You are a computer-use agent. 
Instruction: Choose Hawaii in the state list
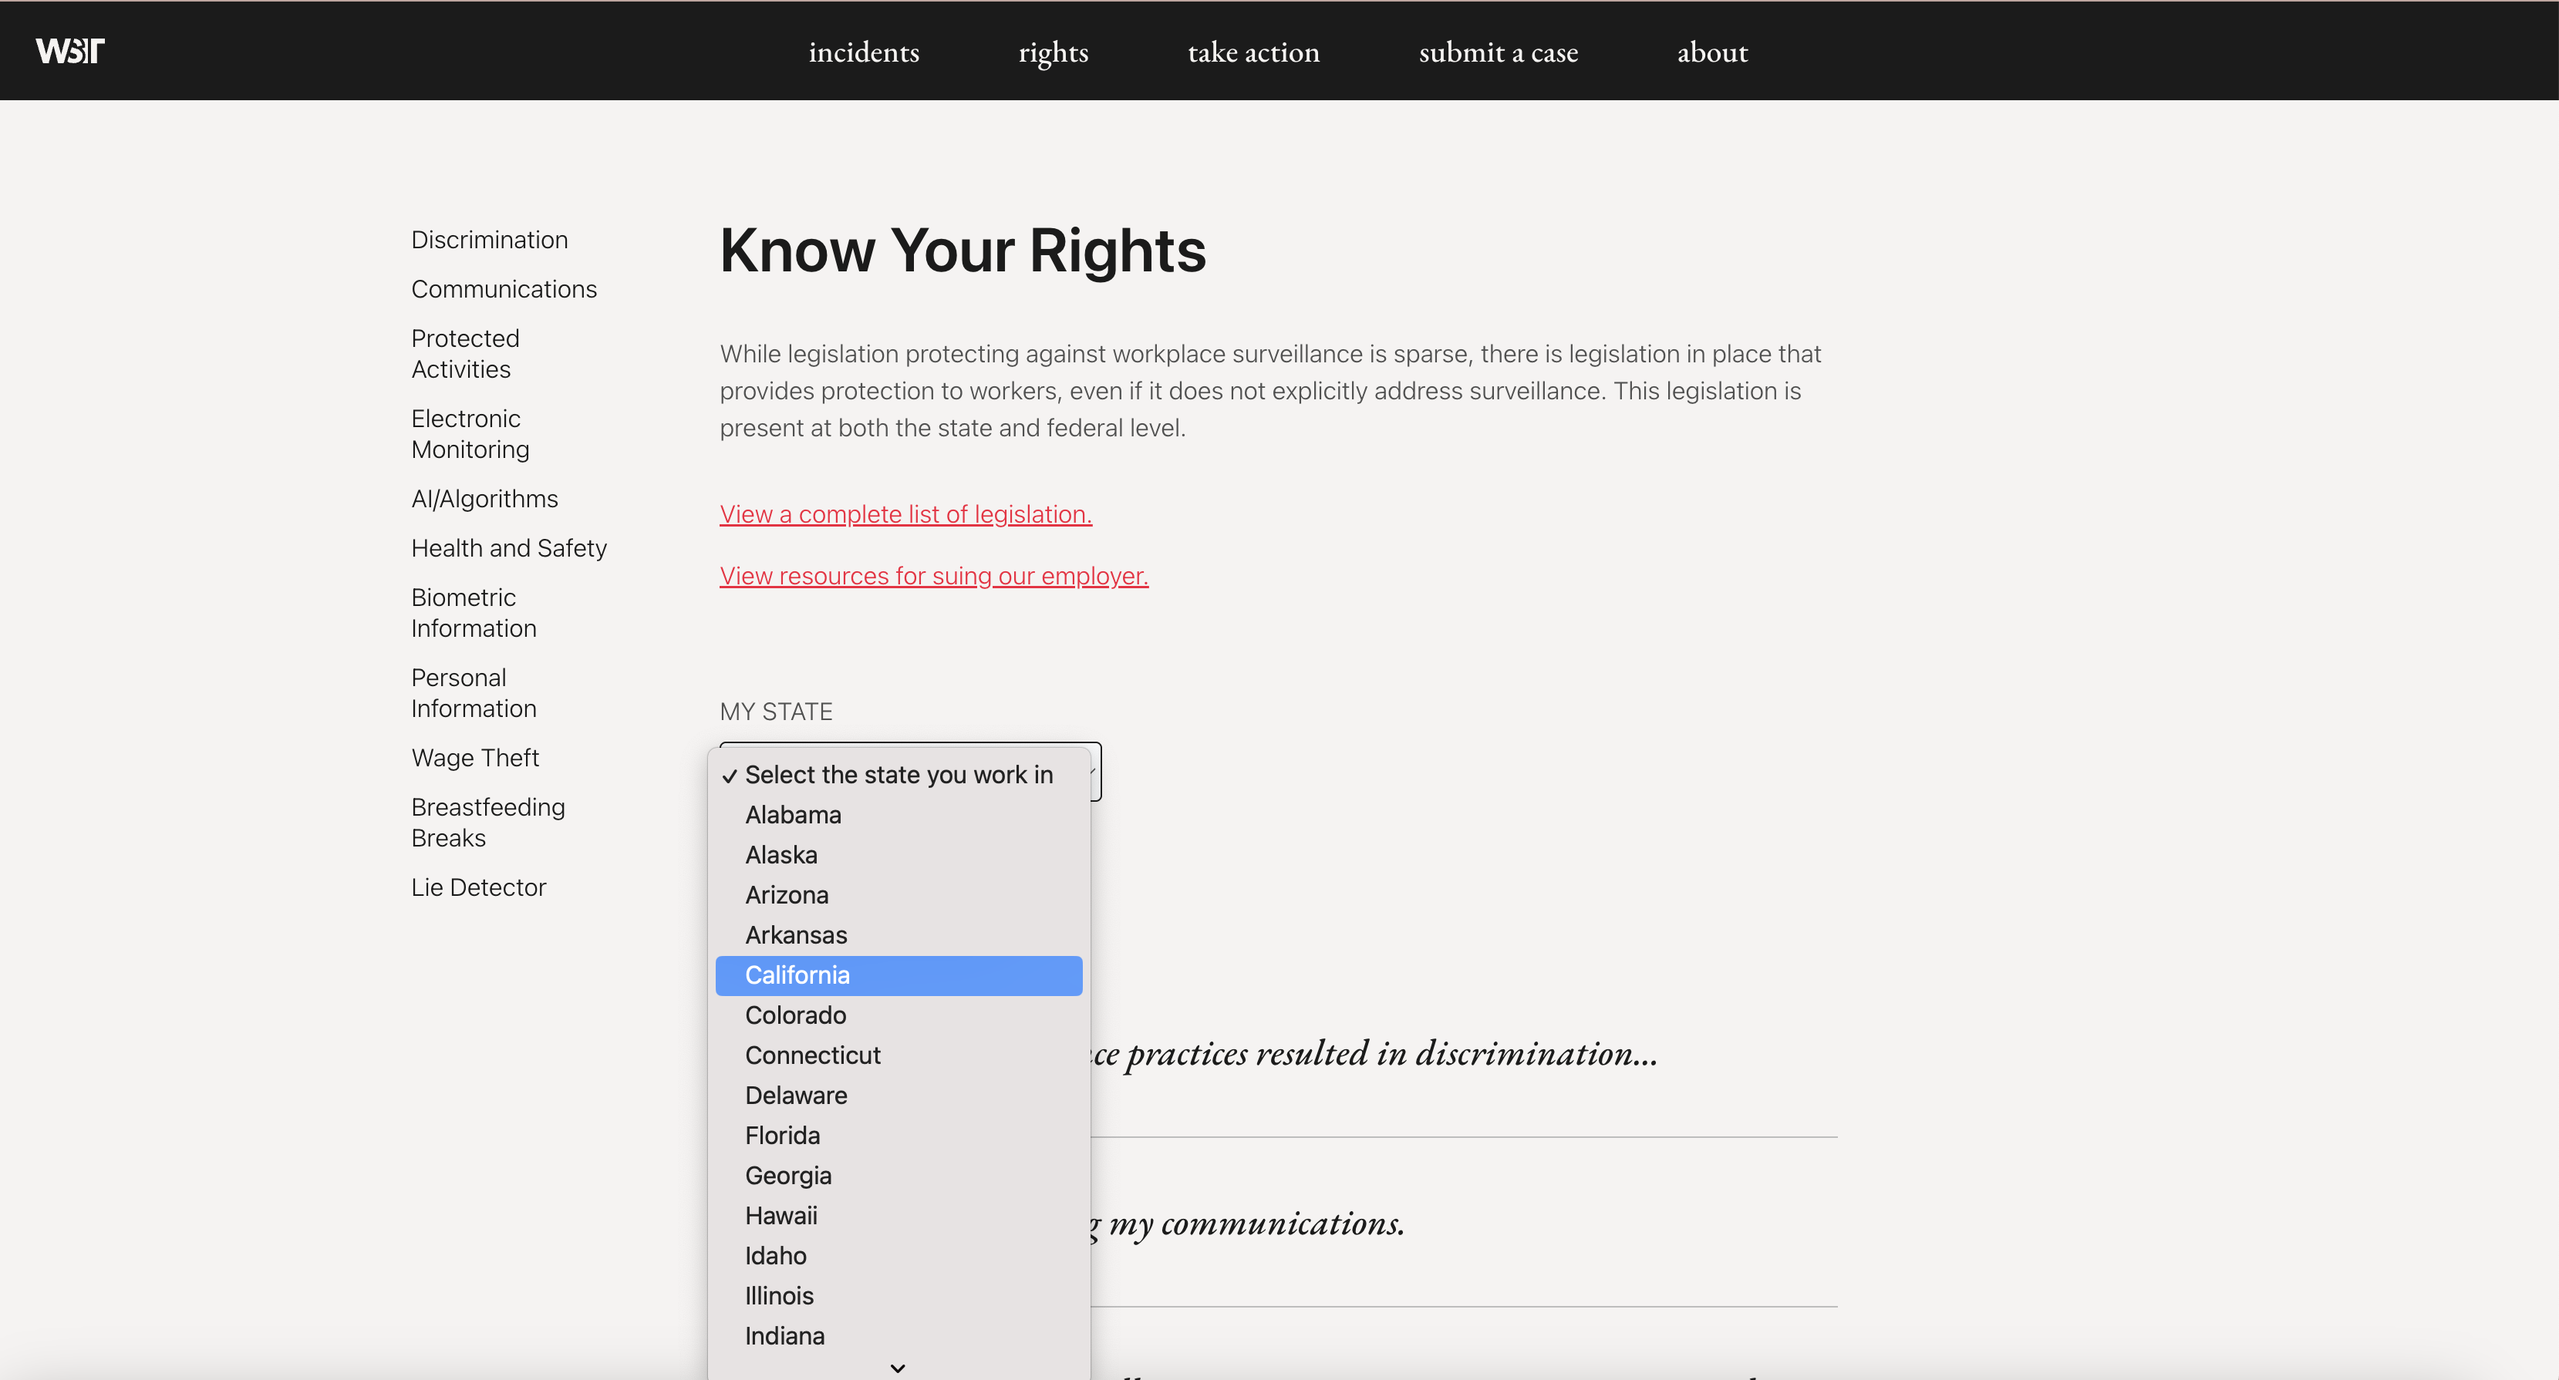point(781,1215)
